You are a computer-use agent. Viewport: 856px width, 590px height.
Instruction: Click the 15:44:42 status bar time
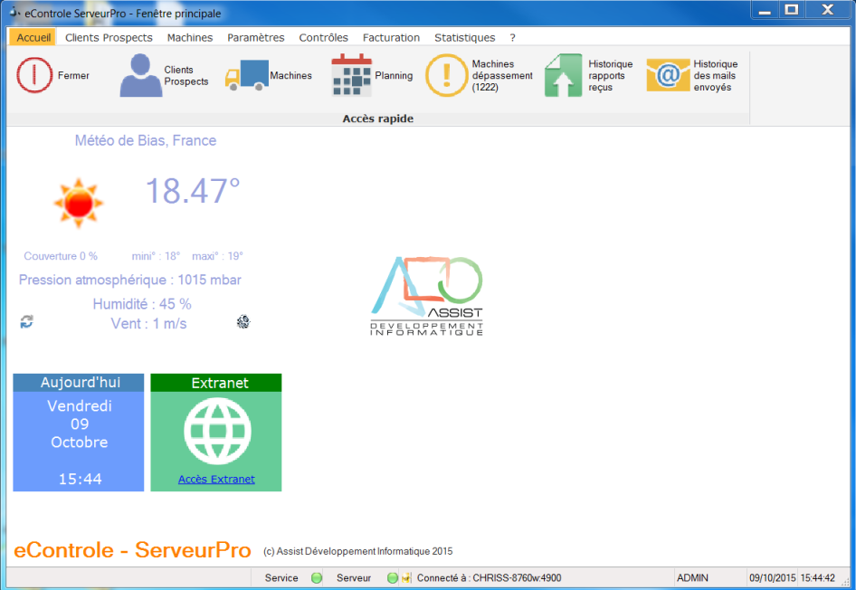click(818, 578)
